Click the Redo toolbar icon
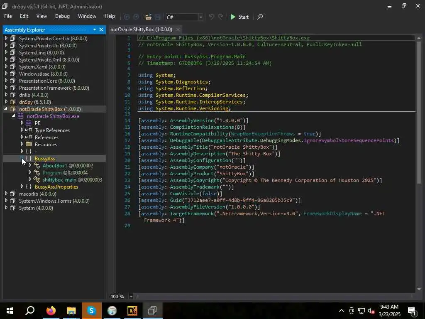 point(221,17)
